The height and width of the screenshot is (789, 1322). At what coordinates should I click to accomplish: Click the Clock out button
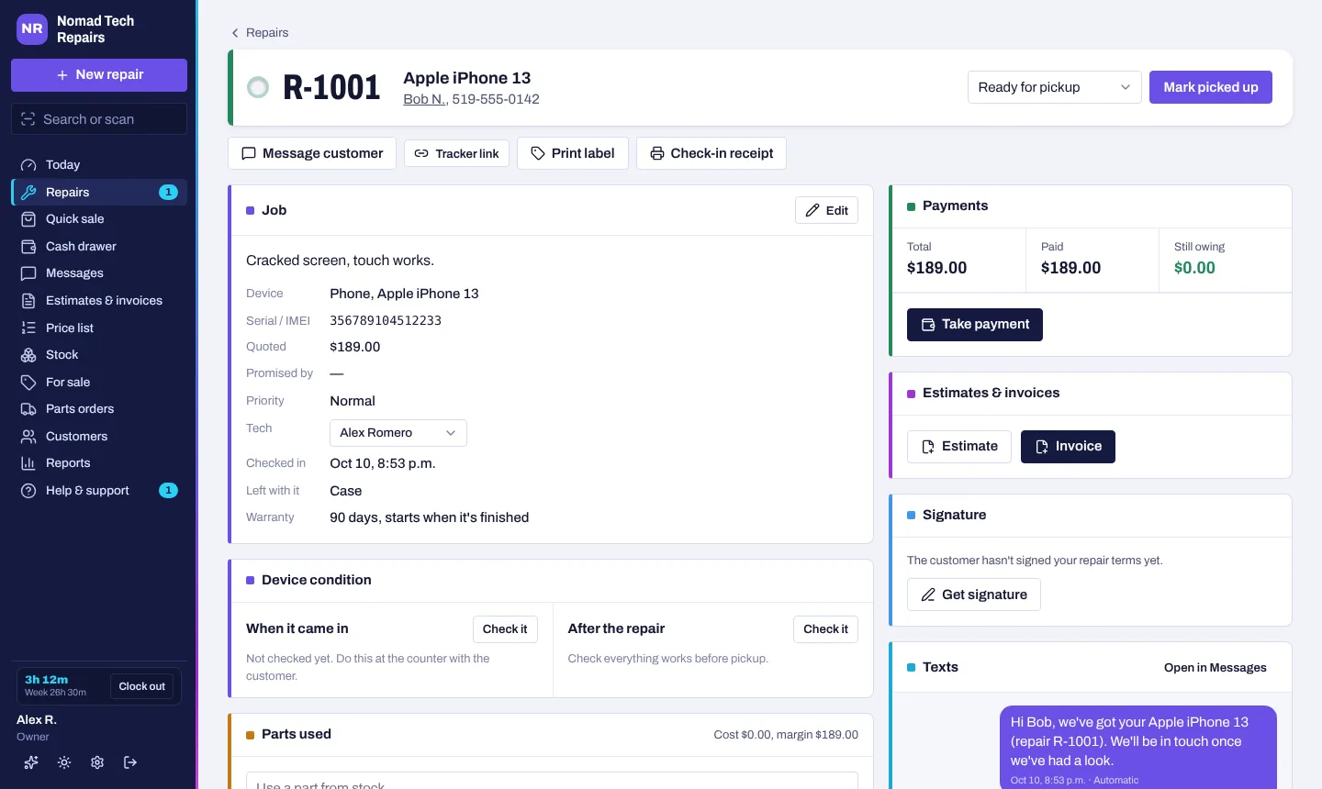pyautogui.click(x=142, y=686)
